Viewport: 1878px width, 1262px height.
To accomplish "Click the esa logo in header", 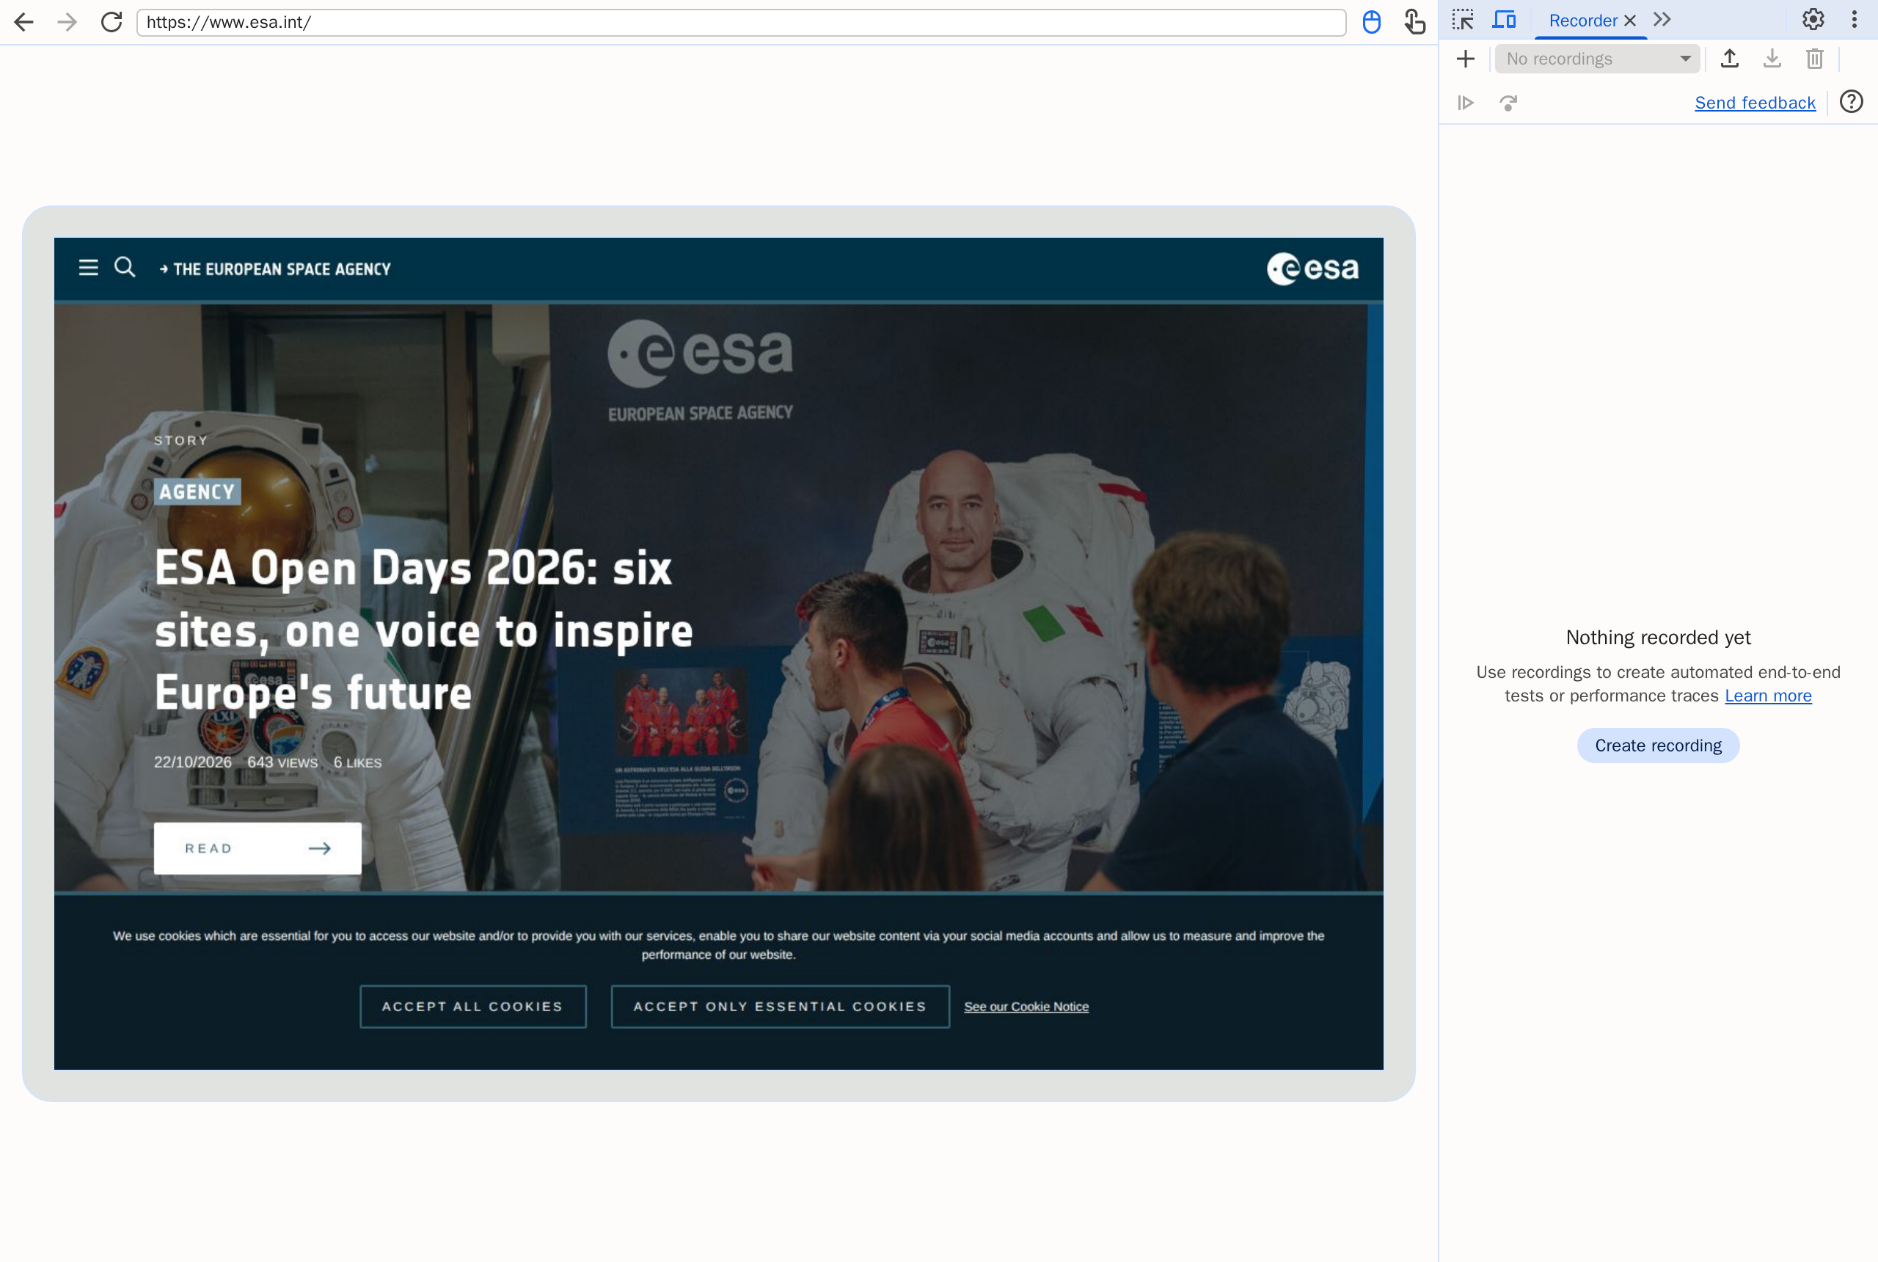I will [x=1312, y=269].
